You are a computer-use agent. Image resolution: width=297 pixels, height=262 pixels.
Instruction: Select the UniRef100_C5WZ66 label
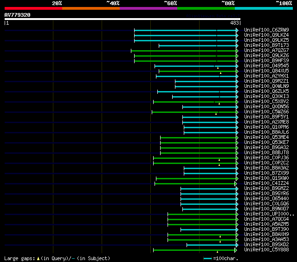pyautogui.click(x=266, y=112)
